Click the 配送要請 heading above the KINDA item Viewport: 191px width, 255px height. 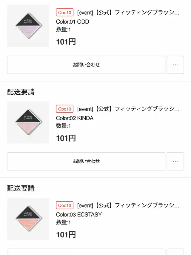(x=21, y=92)
